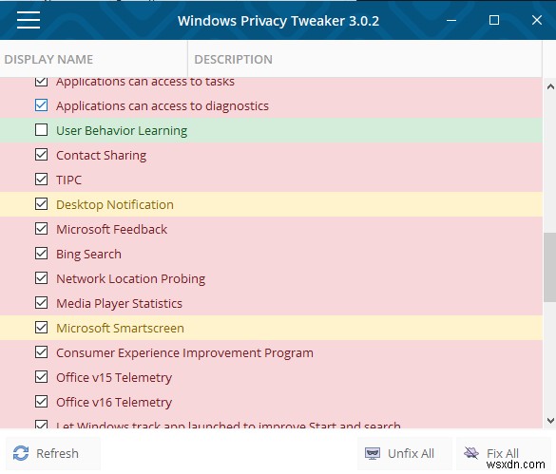Uncheck the TIPC checkbox
The width and height of the screenshot is (556, 474).
pyautogui.click(x=41, y=180)
